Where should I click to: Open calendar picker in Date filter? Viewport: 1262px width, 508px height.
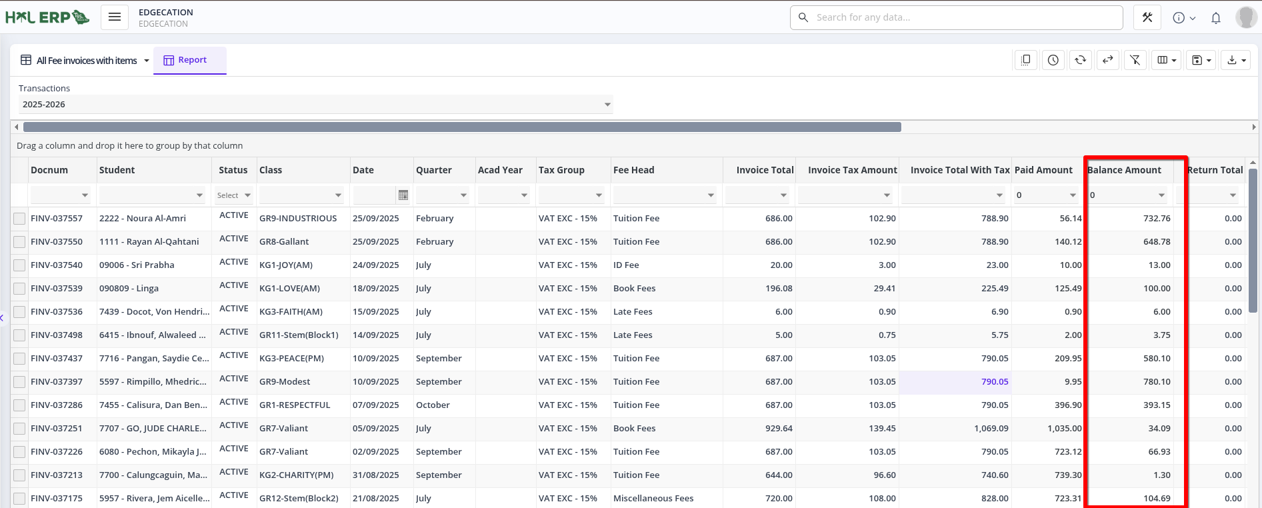[403, 195]
